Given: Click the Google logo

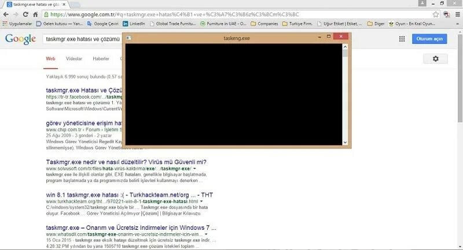Looking at the screenshot, I should pyautogui.click(x=20, y=39).
